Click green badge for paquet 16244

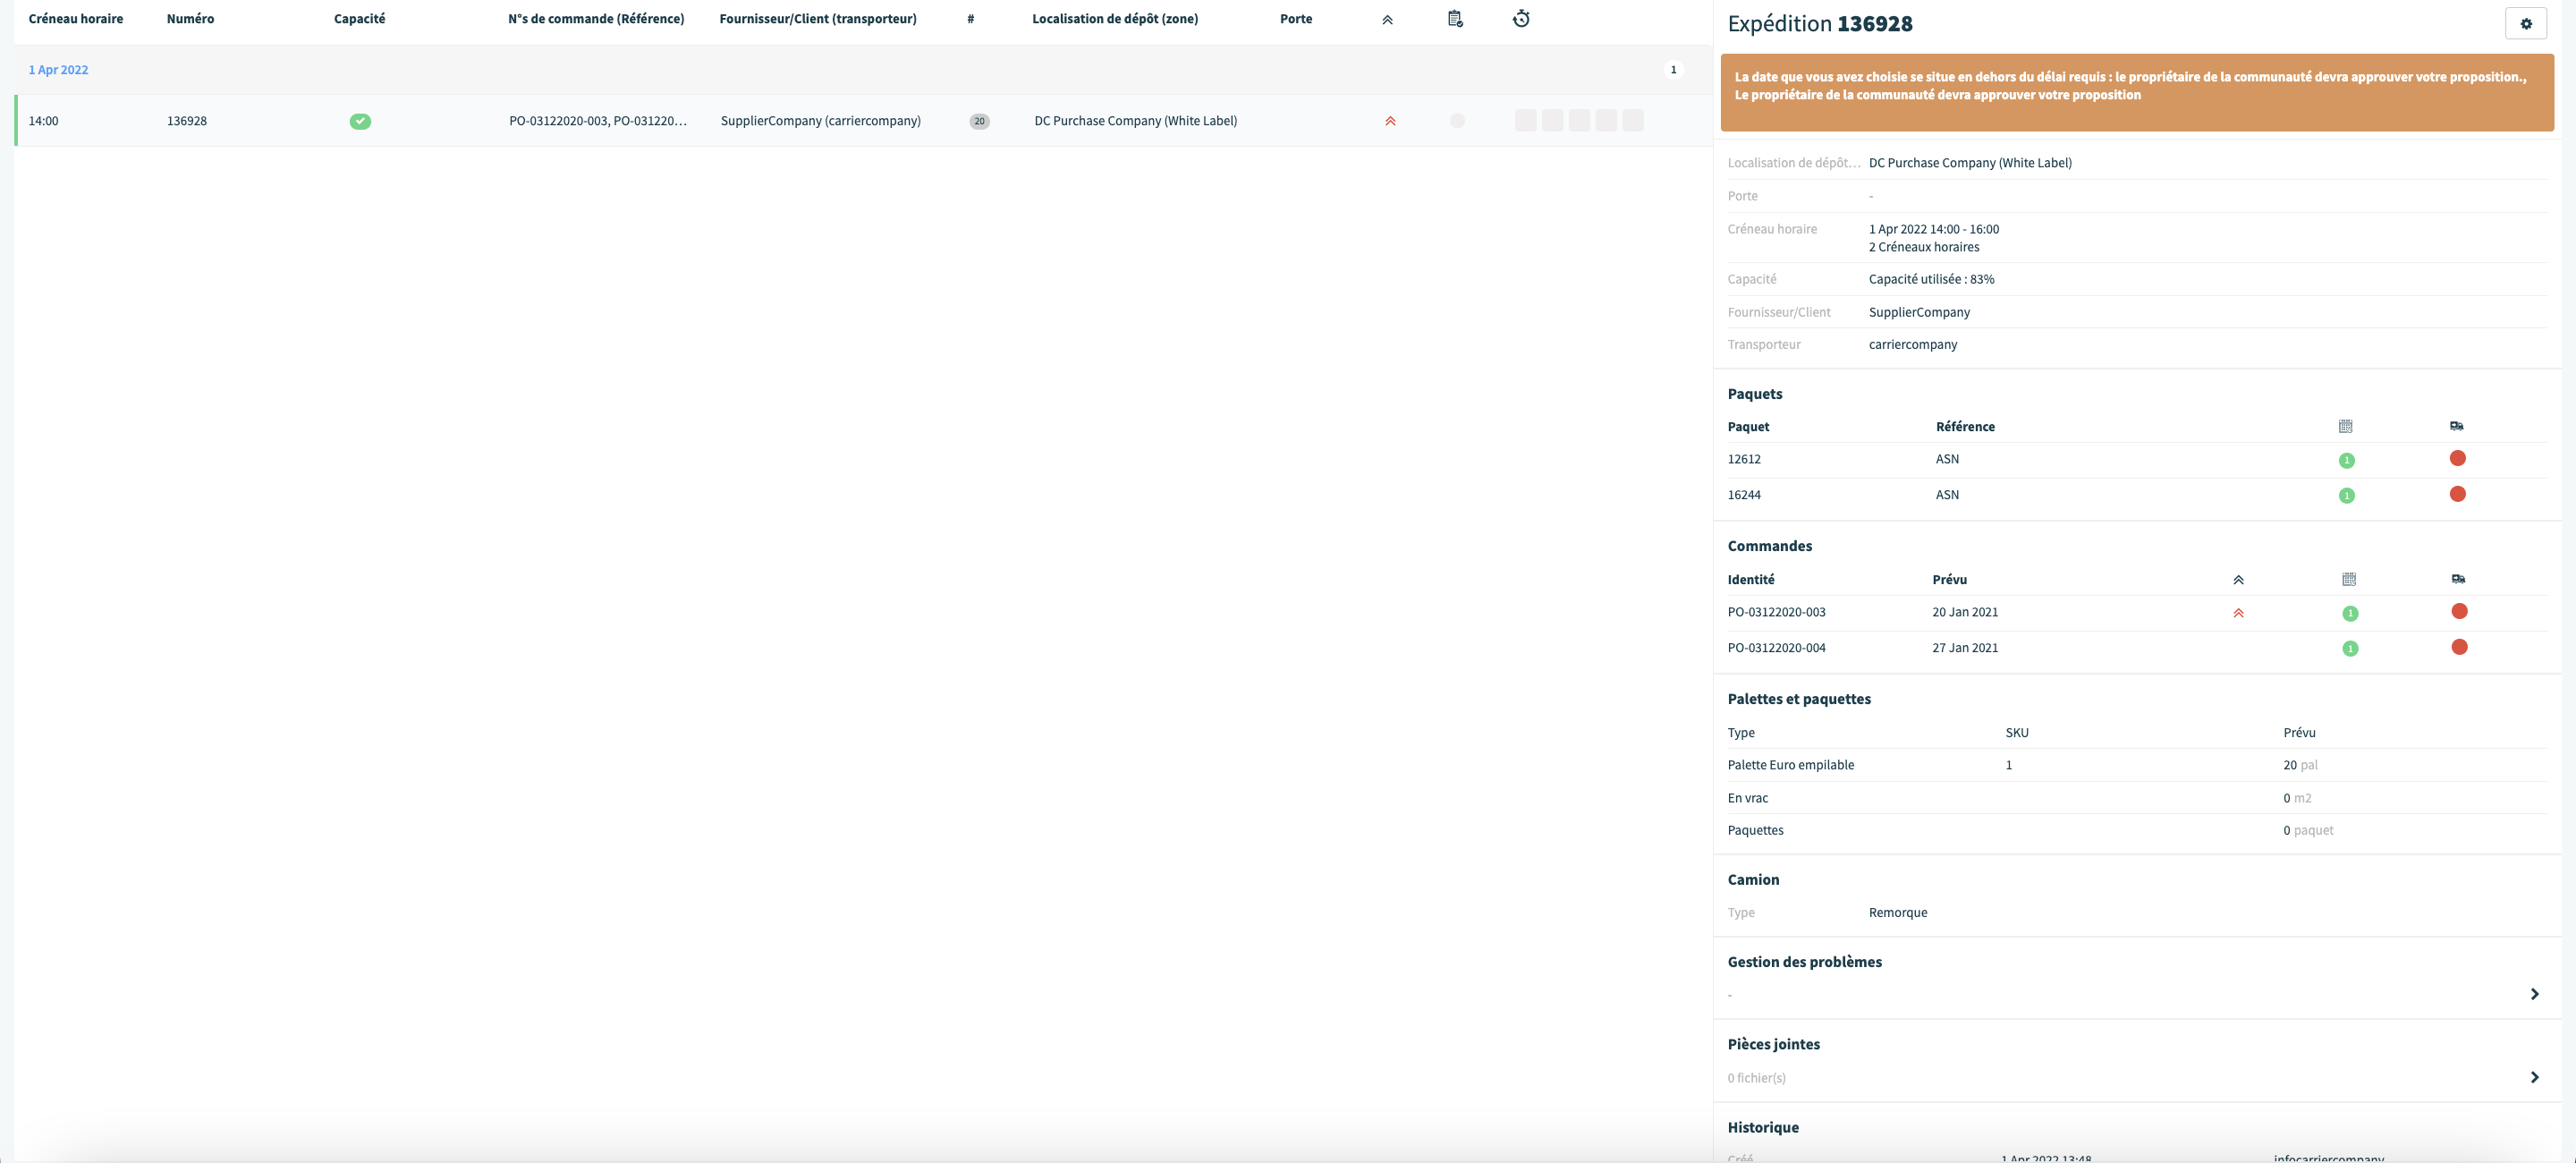[2346, 495]
